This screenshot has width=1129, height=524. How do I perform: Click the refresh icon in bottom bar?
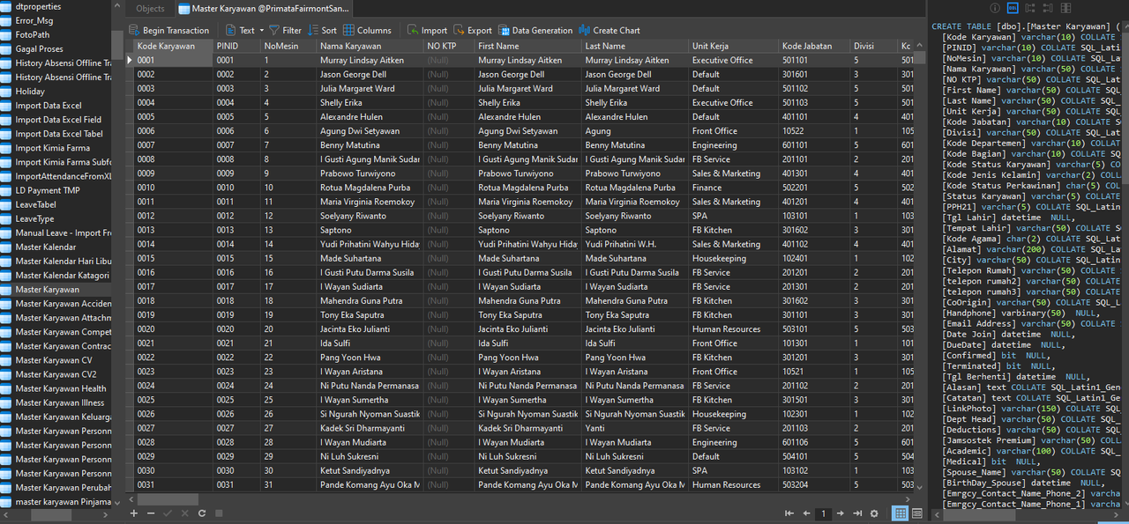point(202,513)
